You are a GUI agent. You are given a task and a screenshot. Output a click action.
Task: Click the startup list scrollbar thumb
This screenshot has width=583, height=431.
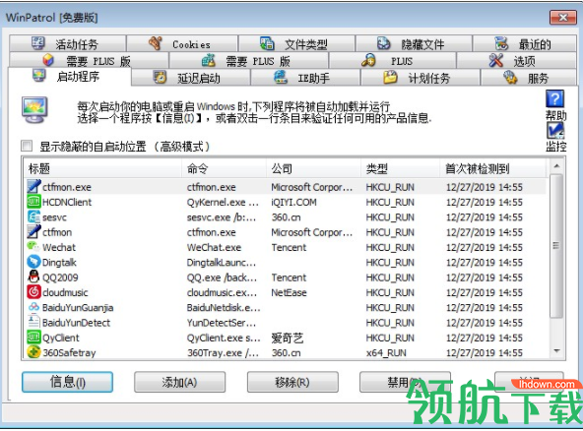click(x=556, y=246)
